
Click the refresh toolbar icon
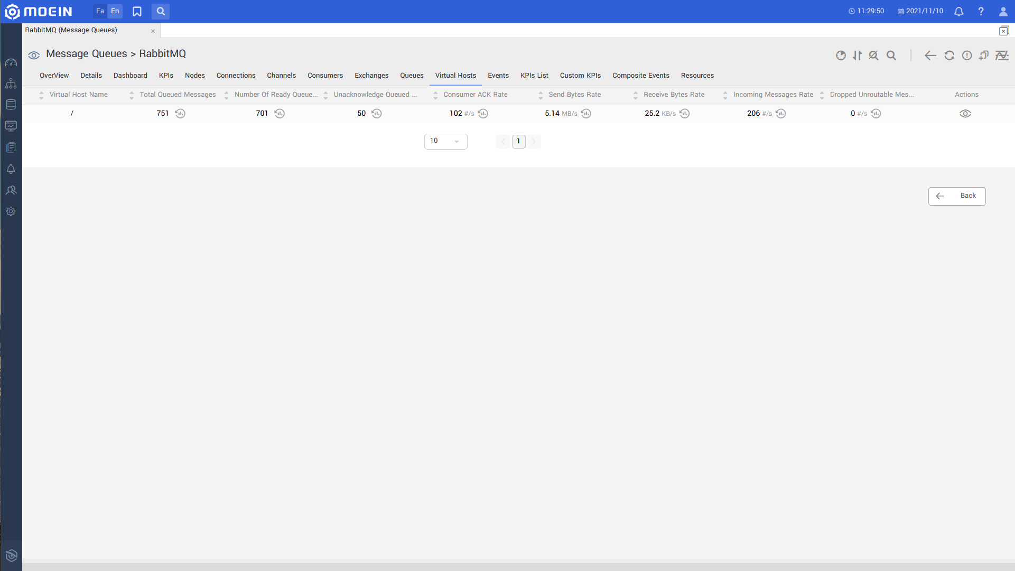click(949, 56)
